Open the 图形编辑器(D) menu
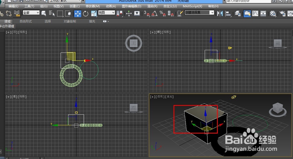 pos(132,6)
